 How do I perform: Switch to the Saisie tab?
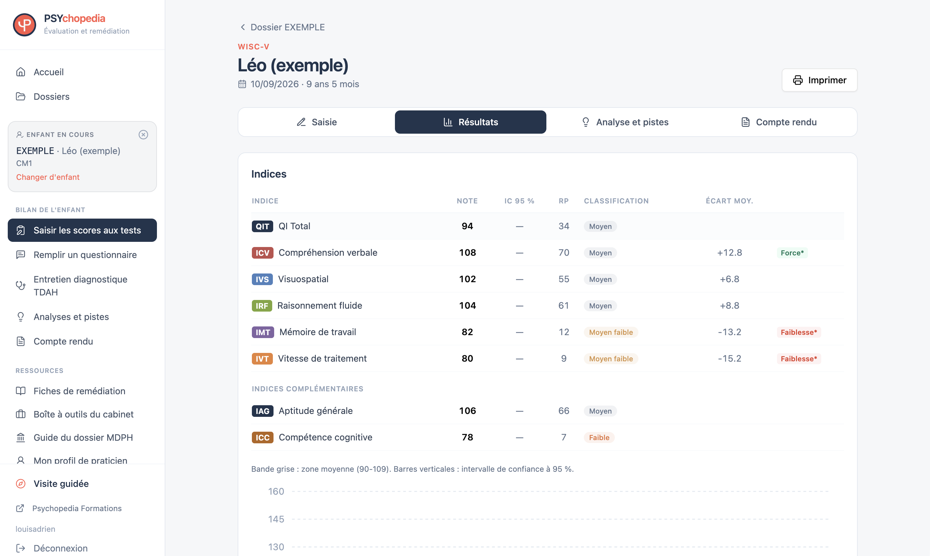click(x=317, y=122)
